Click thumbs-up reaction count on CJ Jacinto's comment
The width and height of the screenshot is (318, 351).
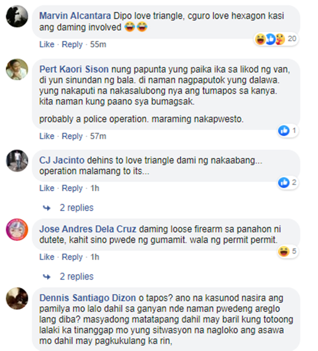click(x=288, y=182)
